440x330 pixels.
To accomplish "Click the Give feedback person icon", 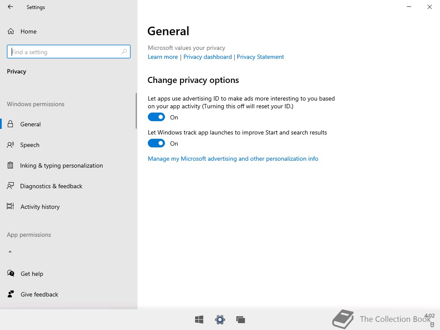I will click(11, 294).
